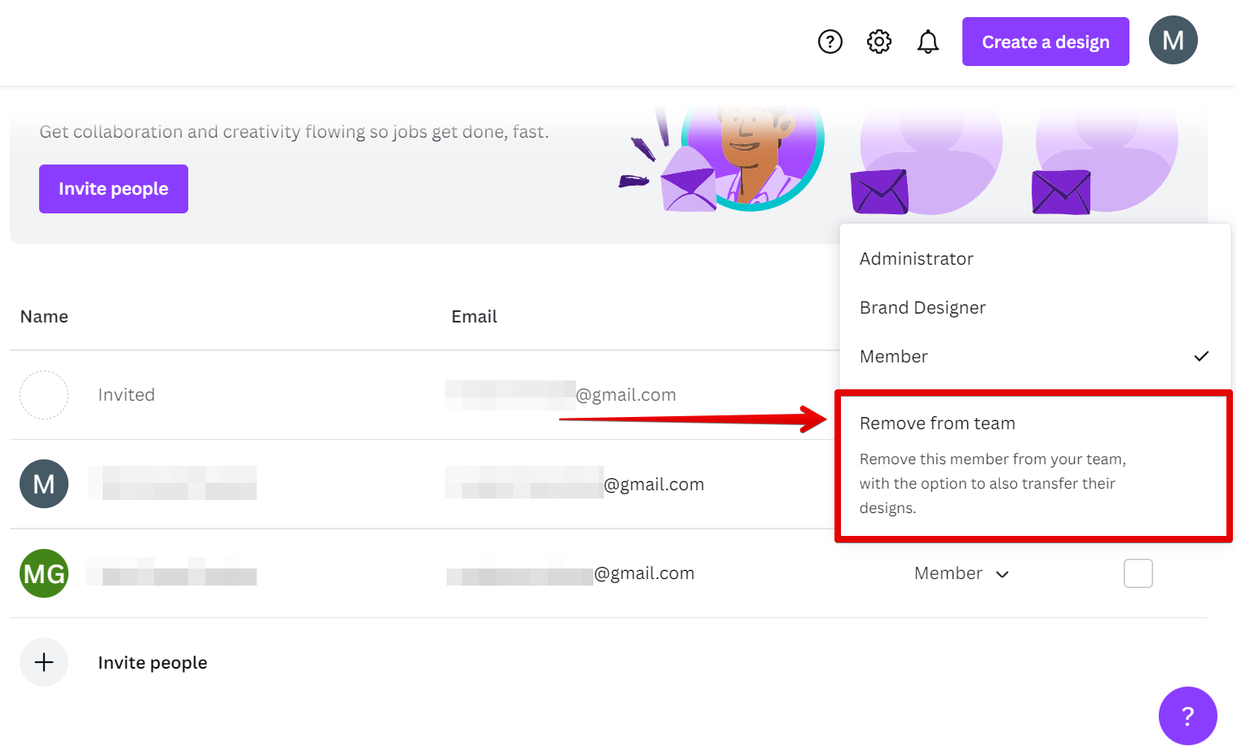Expand the Member role dropdown for MG
The image size is (1237, 755).
tap(962, 573)
